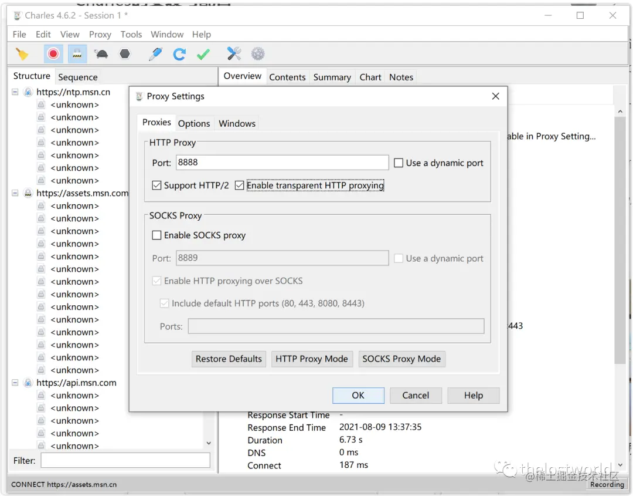Image resolution: width=633 pixels, height=496 pixels.
Task: Open Tools via wrench icon
Action: click(234, 54)
